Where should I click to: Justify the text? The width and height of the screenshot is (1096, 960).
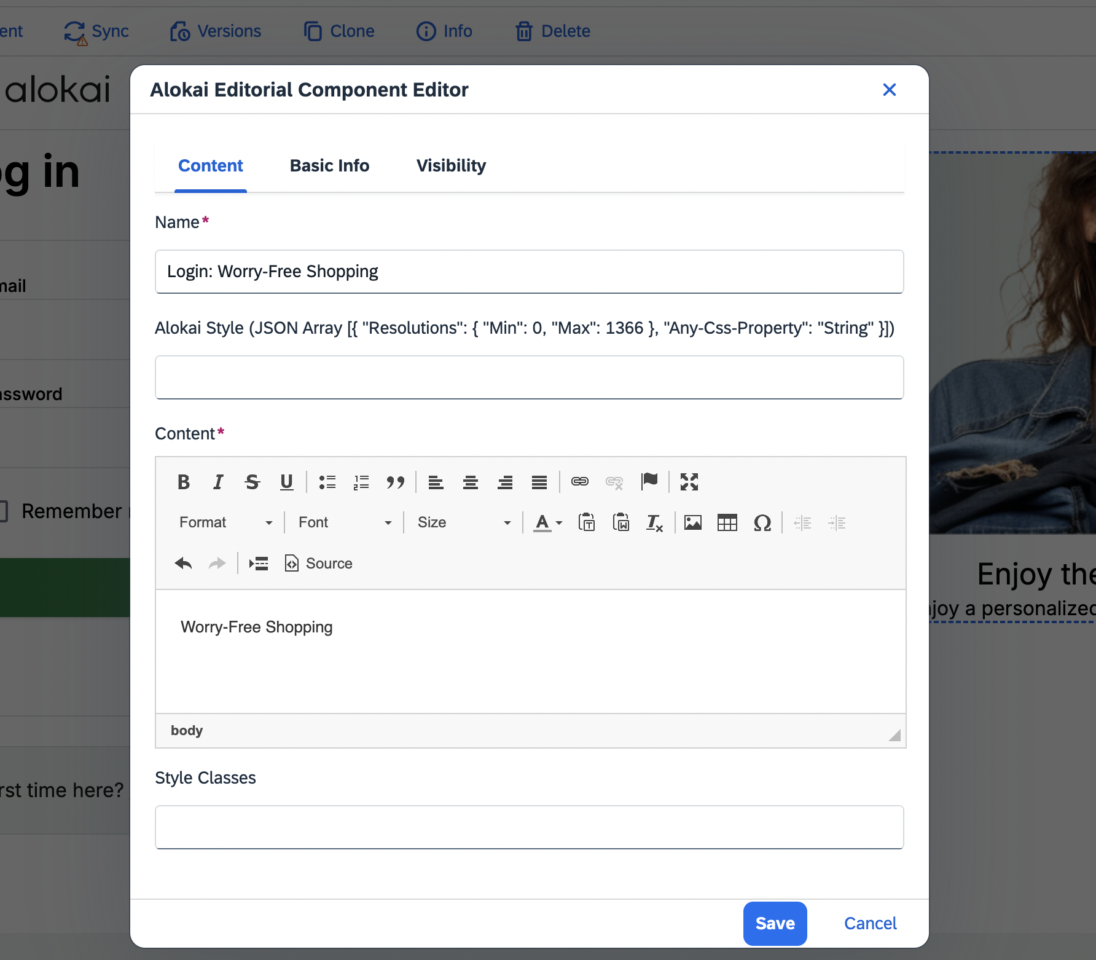click(x=539, y=482)
